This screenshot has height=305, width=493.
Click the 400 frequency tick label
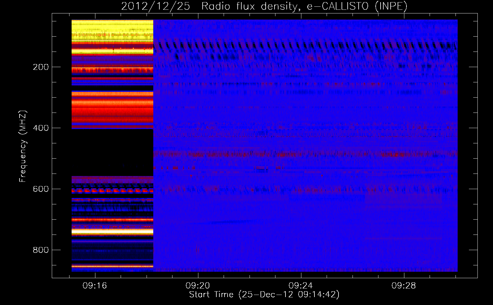pos(41,128)
